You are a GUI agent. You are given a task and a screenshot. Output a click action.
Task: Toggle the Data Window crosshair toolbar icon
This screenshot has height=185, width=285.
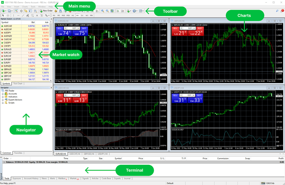pos(21,11)
